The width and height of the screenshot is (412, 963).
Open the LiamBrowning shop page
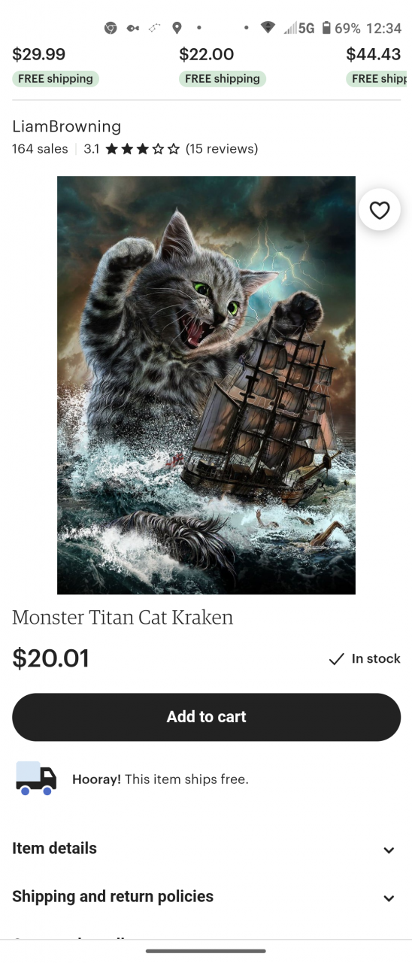(x=66, y=126)
